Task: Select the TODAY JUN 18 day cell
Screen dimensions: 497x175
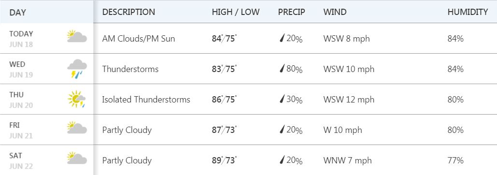Action: 47,38
